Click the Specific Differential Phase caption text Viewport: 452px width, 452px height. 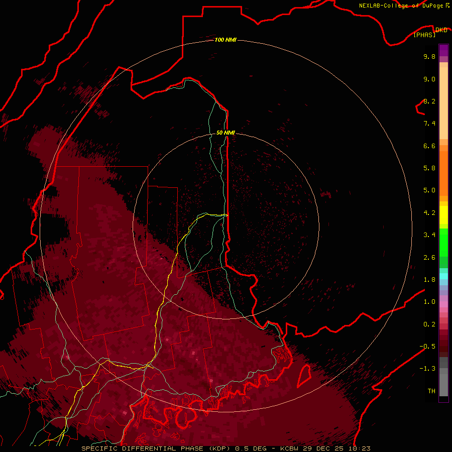(225, 448)
